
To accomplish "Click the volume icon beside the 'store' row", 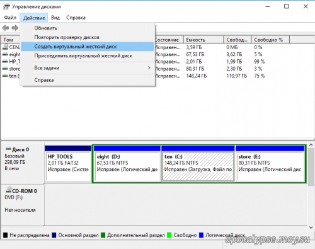I will pos(5,69).
